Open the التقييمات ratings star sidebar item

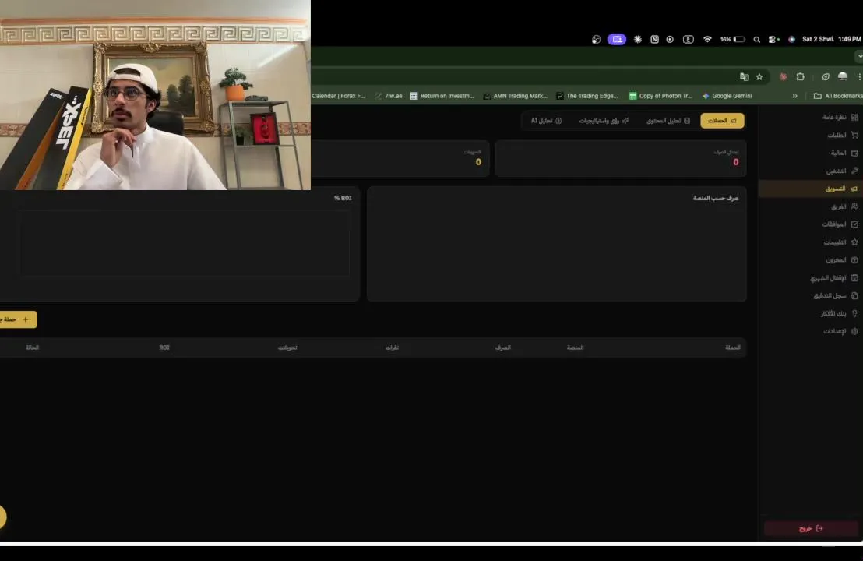tap(840, 242)
